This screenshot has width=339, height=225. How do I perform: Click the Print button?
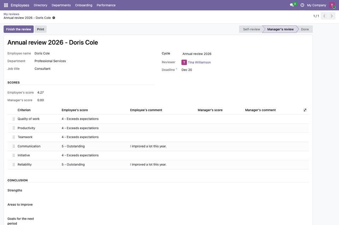[x=40, y=29]
